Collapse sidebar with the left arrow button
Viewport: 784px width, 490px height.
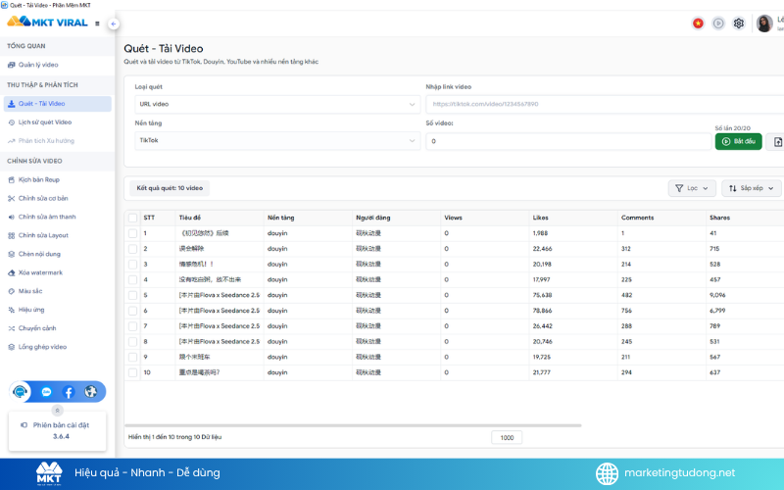click(114, 24)
